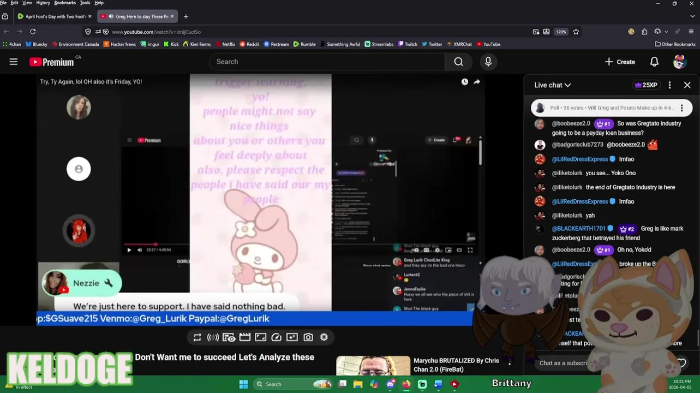Toggle volume booster in enhancer toolbar
This screenshot has width=700, height=393.
pyautogui.click(x=213, y=337)
